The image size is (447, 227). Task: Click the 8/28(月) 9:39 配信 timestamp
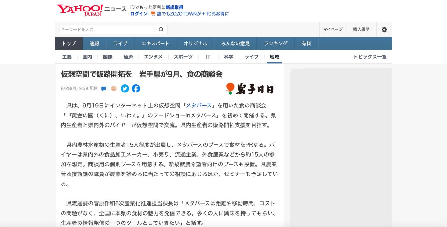[79, 89]
